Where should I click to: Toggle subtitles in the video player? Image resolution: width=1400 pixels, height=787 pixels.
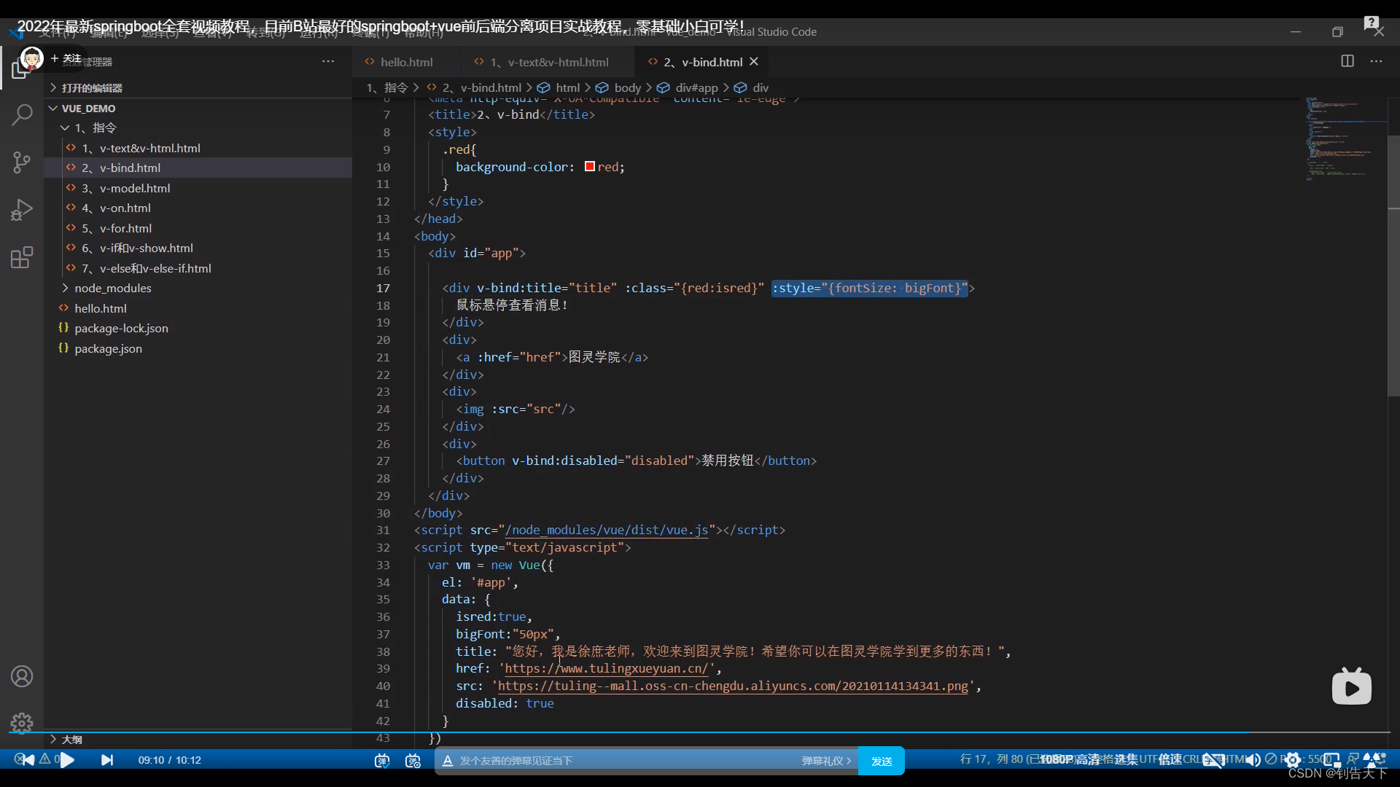pos(1213,760)
